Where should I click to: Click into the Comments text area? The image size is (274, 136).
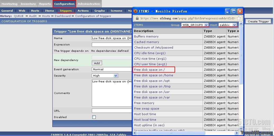click(x=112, y=93)
